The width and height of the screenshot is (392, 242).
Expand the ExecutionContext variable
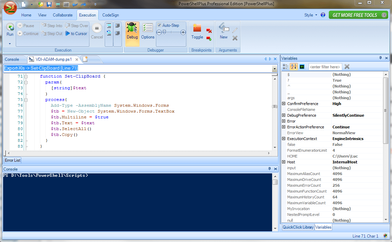[283, 139]
